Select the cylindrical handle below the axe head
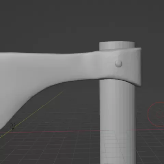Viewport: 164px width, 164px height. [x=118, y=121]
